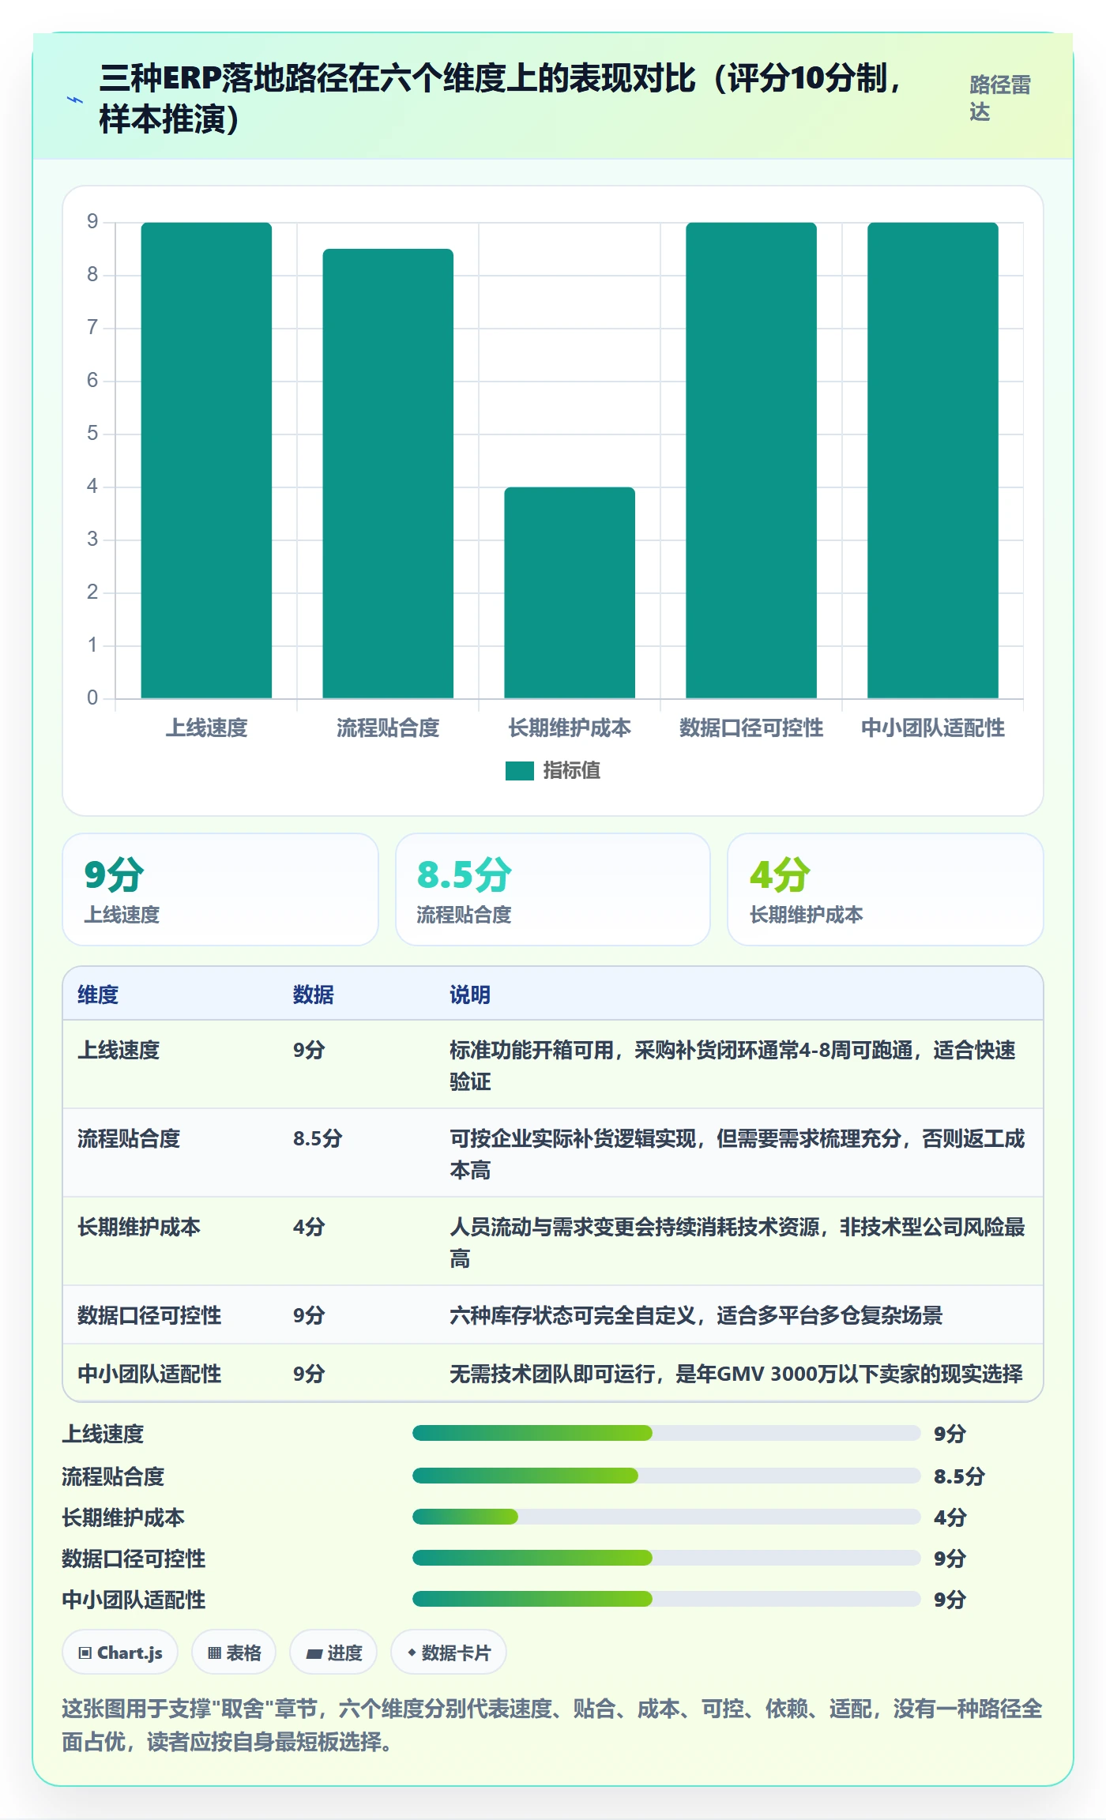Click the 流程贴合度 bar in the chart
This screenshot has height=1820, width=1106.
coord(388,473)
